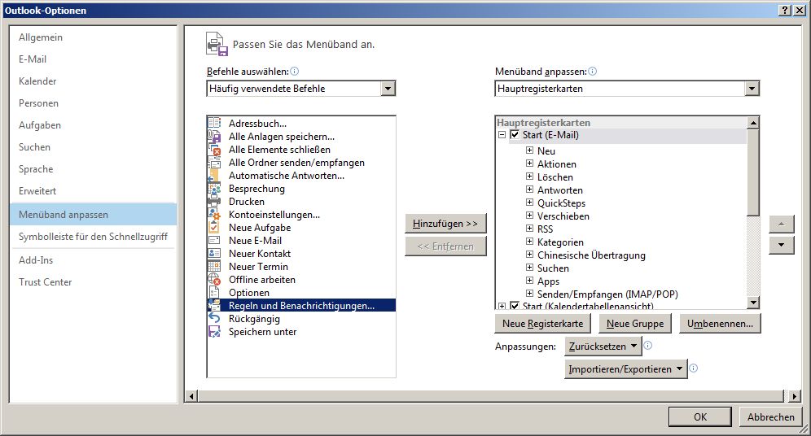Click the Umbenennen... button
Image resolution: width=811 pixels, height=436 pixels.
(x=720, y=324)
